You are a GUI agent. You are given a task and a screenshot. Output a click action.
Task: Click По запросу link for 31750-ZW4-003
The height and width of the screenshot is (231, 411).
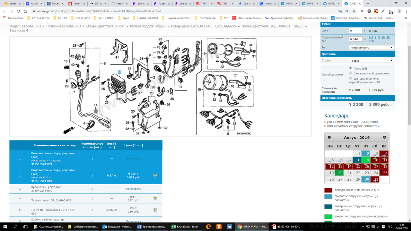click(x=134, y=158)
